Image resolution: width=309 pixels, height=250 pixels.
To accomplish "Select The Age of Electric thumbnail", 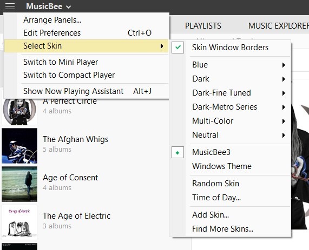I will click(x=19, y=222).
